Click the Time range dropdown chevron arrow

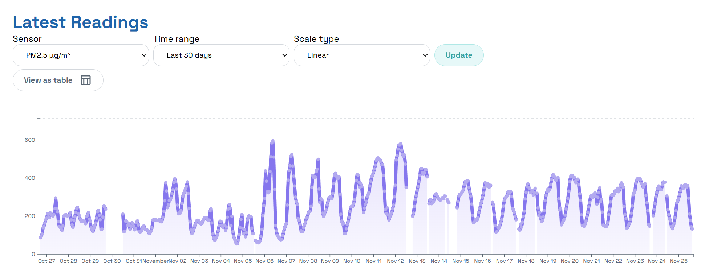[285, 55]
